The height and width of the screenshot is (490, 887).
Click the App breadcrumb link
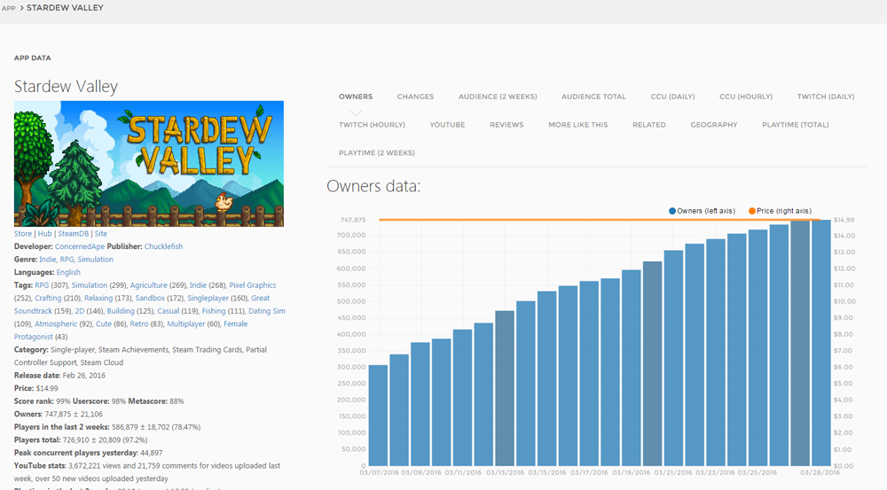click(9, 8)
